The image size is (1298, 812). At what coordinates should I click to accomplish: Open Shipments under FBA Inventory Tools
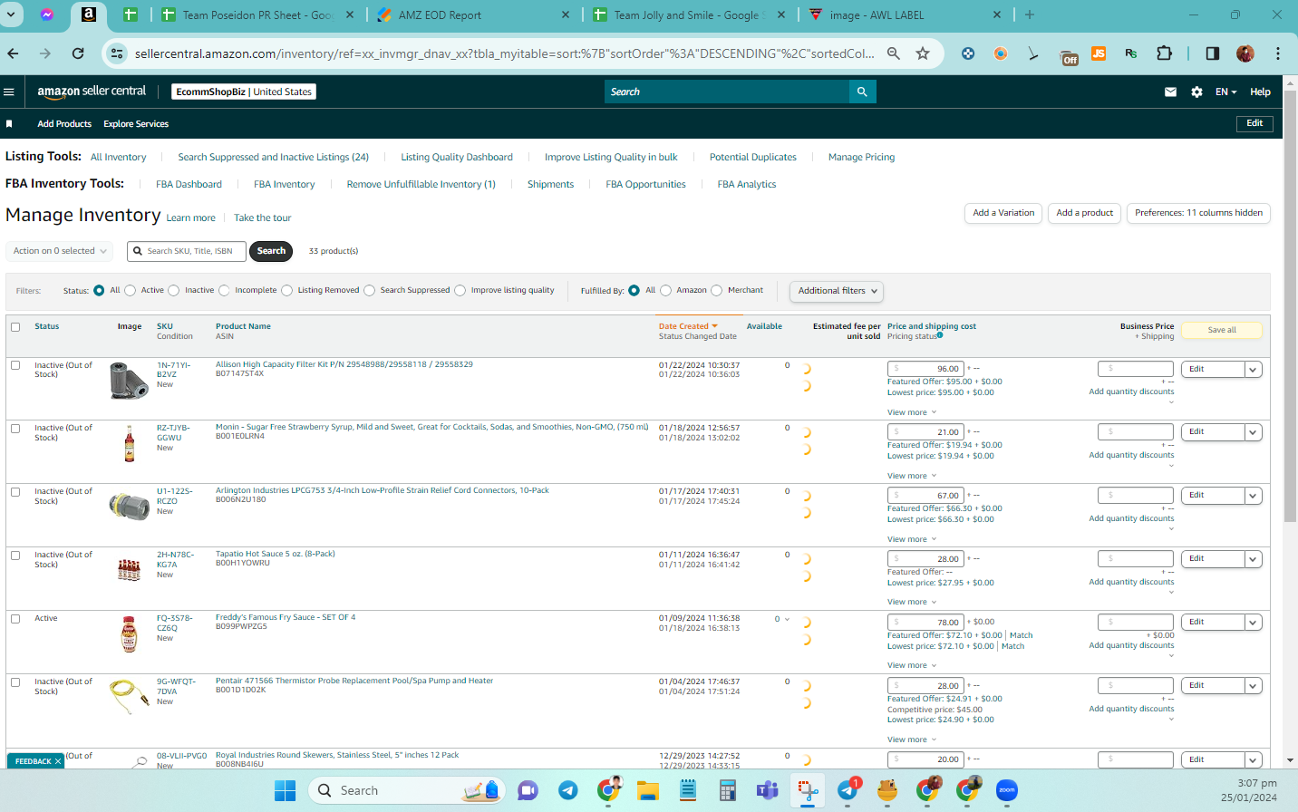pyautogui.click(x=550, y=185)
